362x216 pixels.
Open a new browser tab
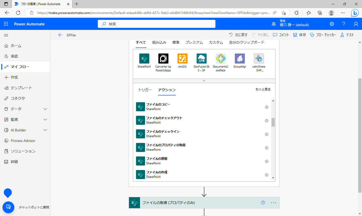(x=77, y=4)
